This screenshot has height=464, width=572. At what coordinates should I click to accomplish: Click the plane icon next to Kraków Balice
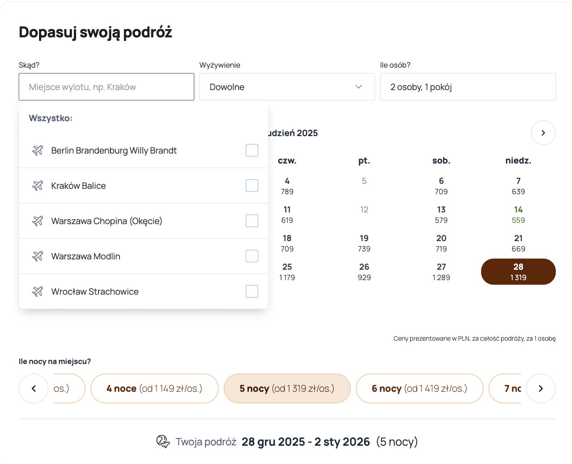(x=38, y=186)
